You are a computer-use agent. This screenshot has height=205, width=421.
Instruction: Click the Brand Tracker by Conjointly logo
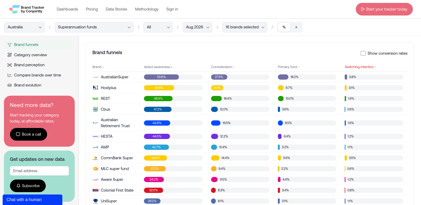click(x=27, y=9)
